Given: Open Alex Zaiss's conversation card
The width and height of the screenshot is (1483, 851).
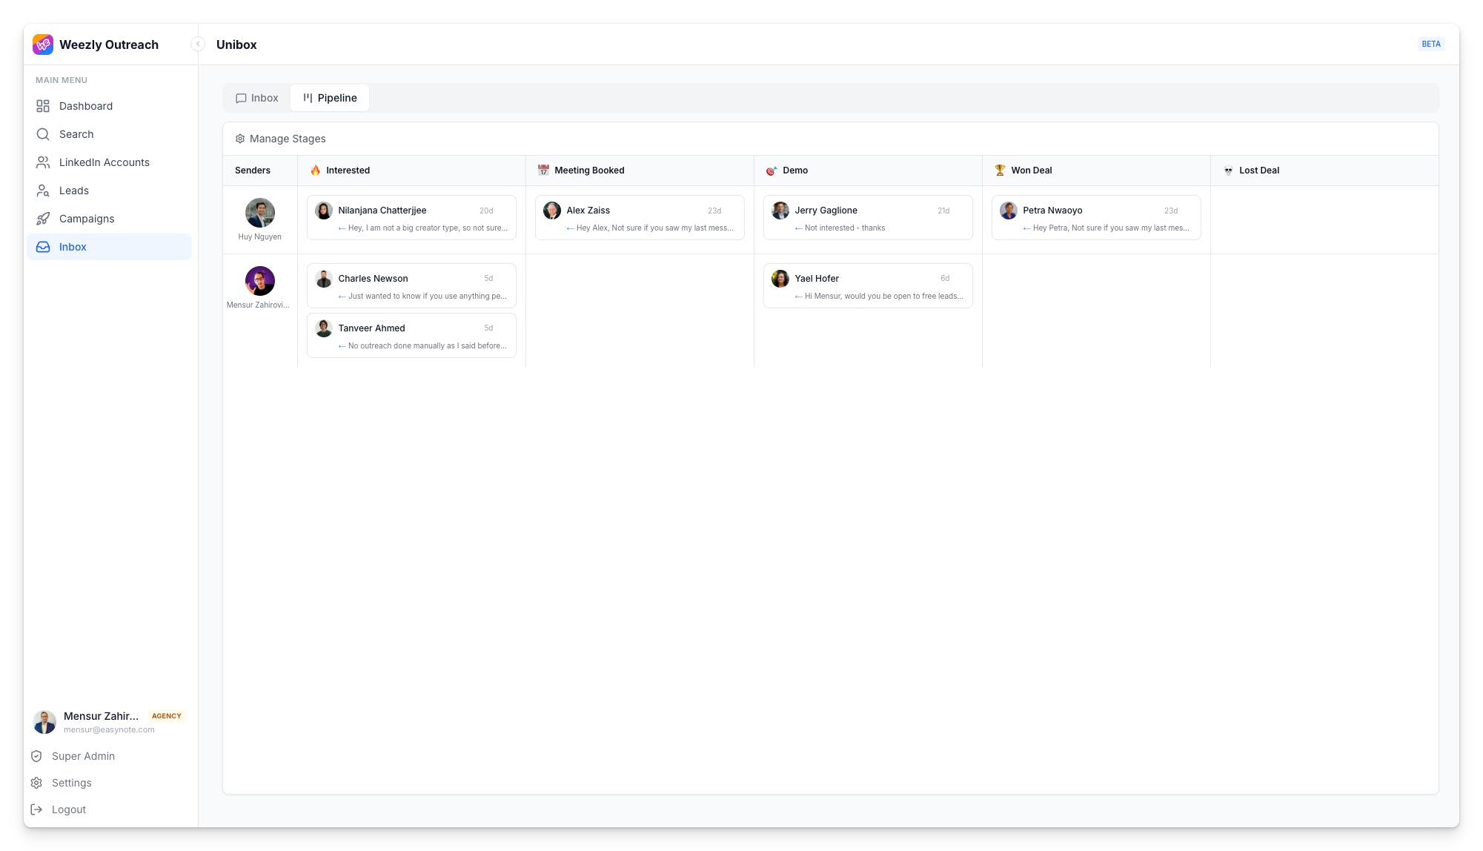Looking at the screenshot, I should click(640, 218).
